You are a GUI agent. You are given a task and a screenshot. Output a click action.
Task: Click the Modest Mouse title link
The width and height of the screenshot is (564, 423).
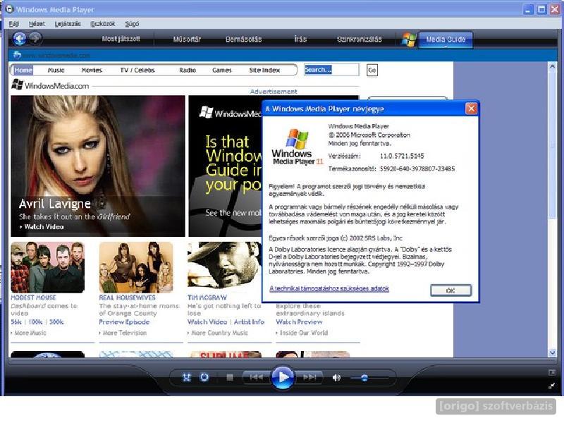[x=33, y=298]
